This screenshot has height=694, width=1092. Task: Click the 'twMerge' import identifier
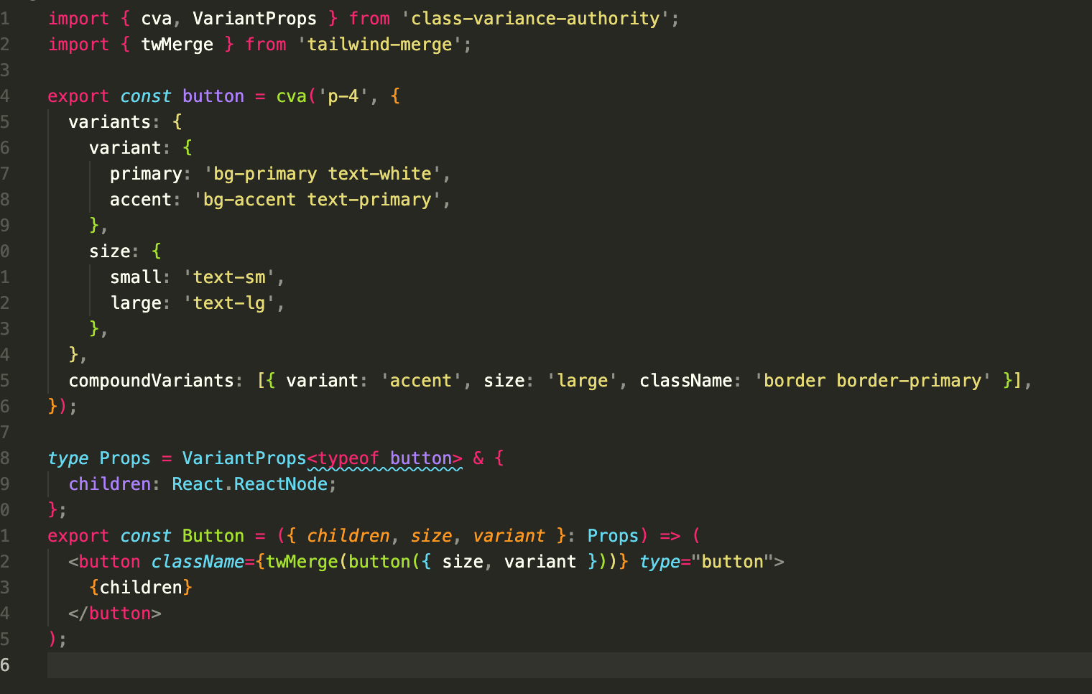click(177, 44)
